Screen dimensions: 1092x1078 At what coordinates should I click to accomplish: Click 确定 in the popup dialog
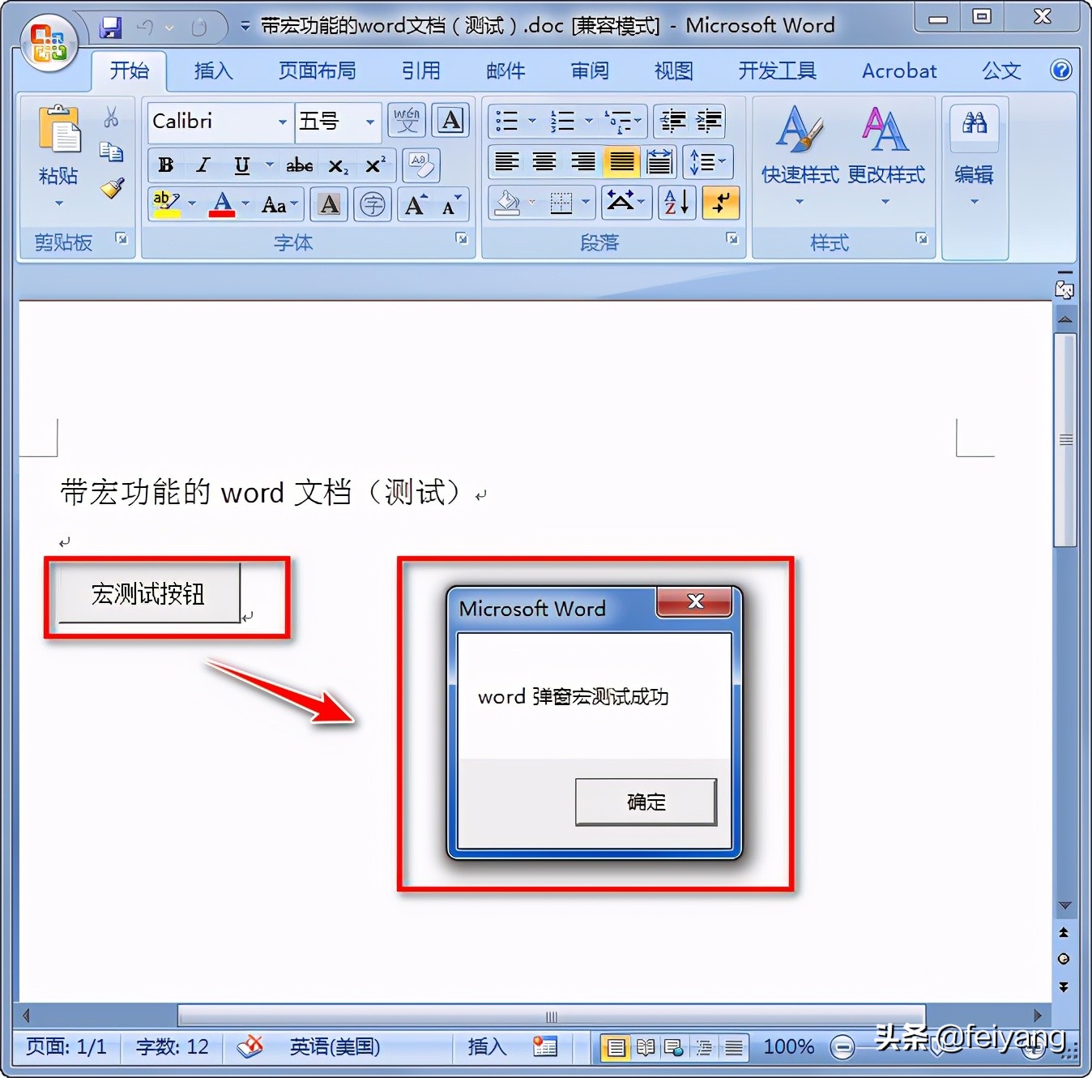[x=645, y=802]
